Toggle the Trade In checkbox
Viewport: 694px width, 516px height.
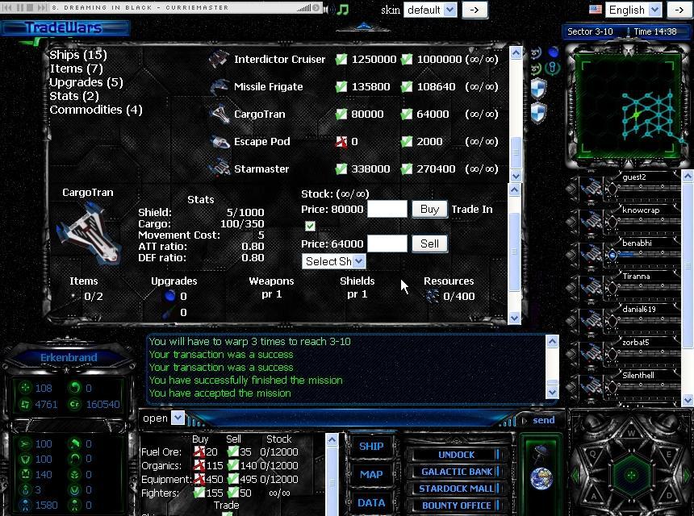pyautogui.click(x=310, y=226)
